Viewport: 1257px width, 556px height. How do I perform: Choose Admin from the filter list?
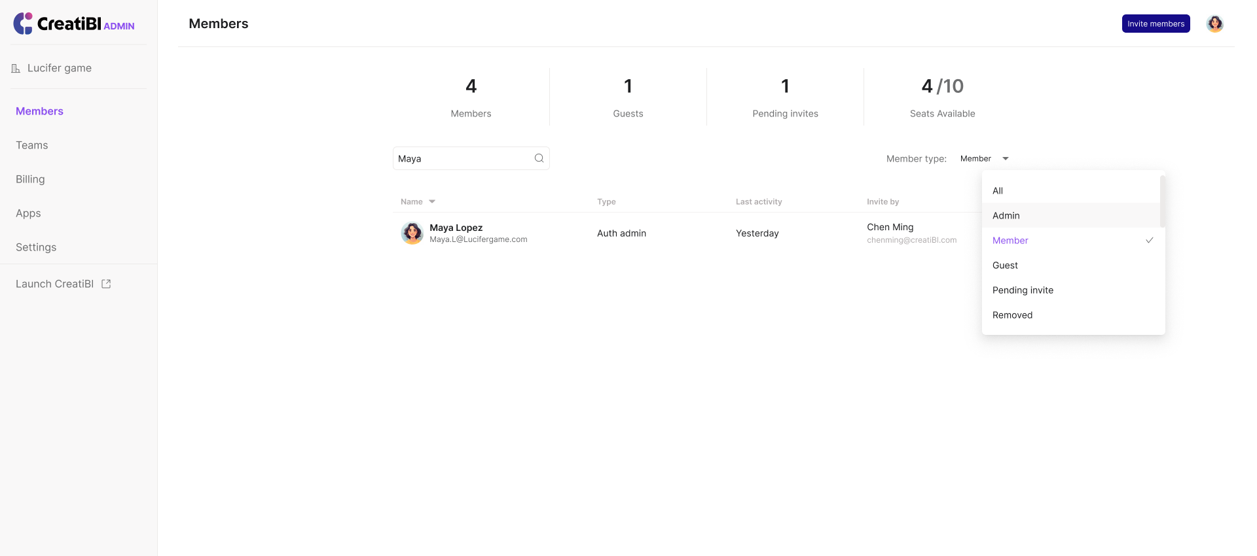click(x=1006, y=216)
